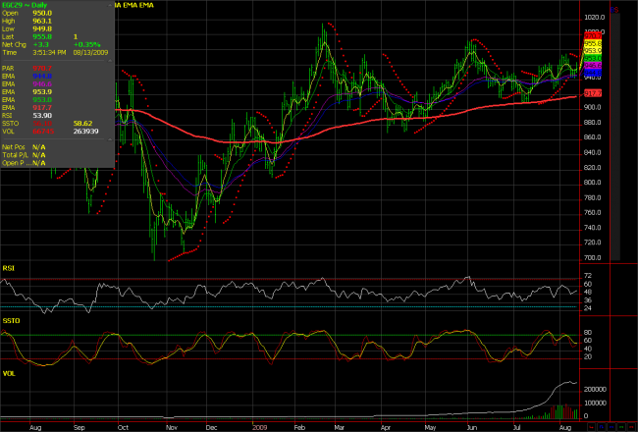Collapse the quote section beside EGC29 ~ Daily
The image size is (638, 432).
[110, 5]
